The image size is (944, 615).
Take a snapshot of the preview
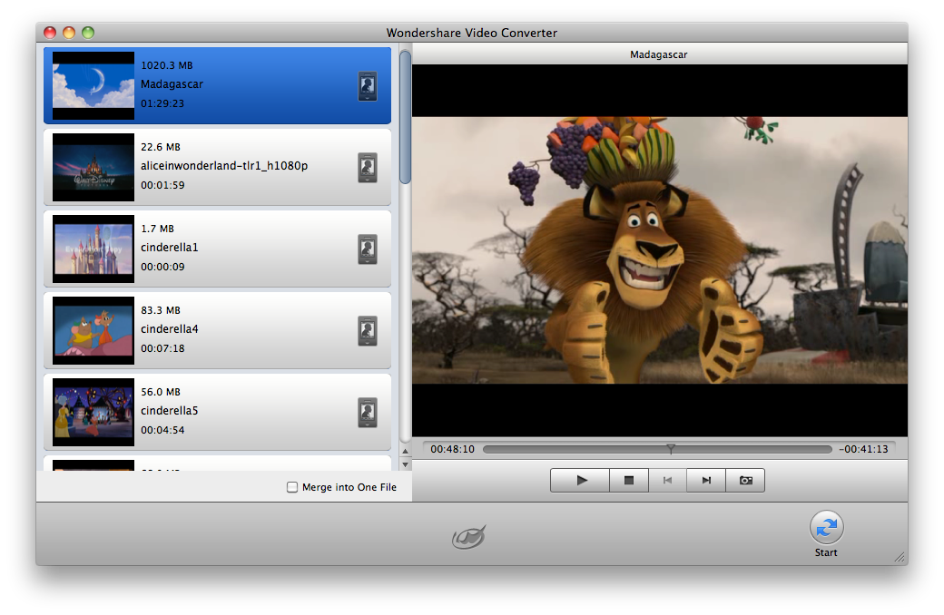coord(745,480)
